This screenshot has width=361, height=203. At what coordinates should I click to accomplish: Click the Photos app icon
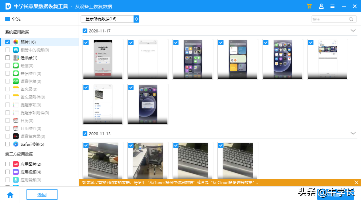[16, 42]
